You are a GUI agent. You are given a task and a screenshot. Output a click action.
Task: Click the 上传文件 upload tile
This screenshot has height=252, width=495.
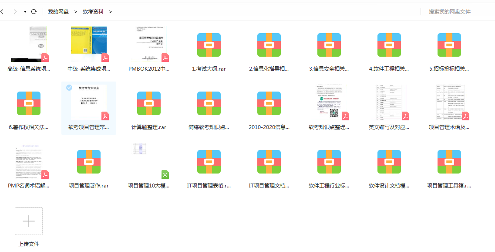[29, 221]
